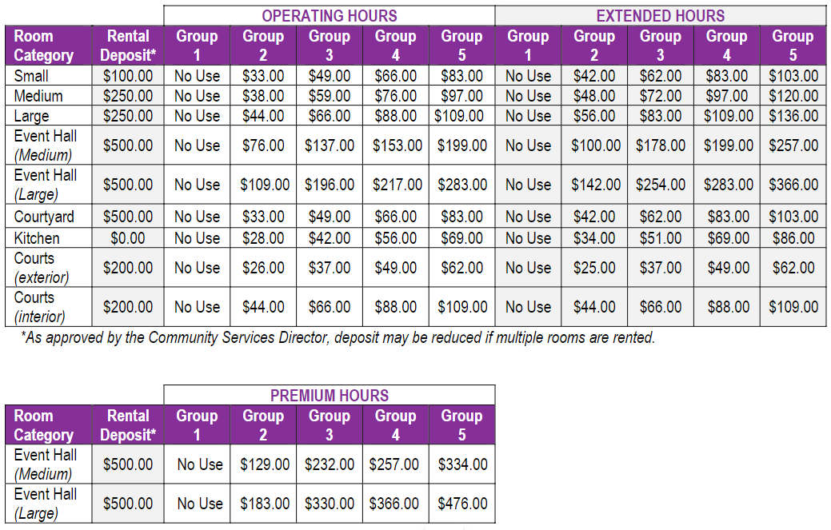The height and width of the screenshot is (530, 831).
Task: Select the $86.00 Kitchen extended hours rate
Action: 793,238
